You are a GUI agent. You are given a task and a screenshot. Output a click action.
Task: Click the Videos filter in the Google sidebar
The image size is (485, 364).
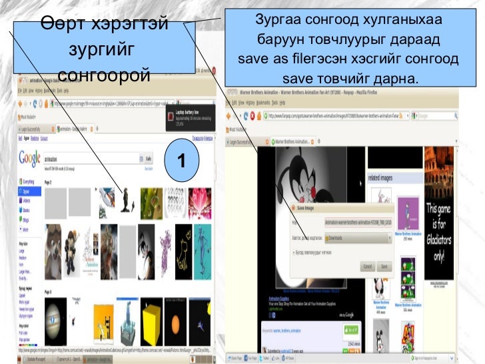(x=25, y=201)
